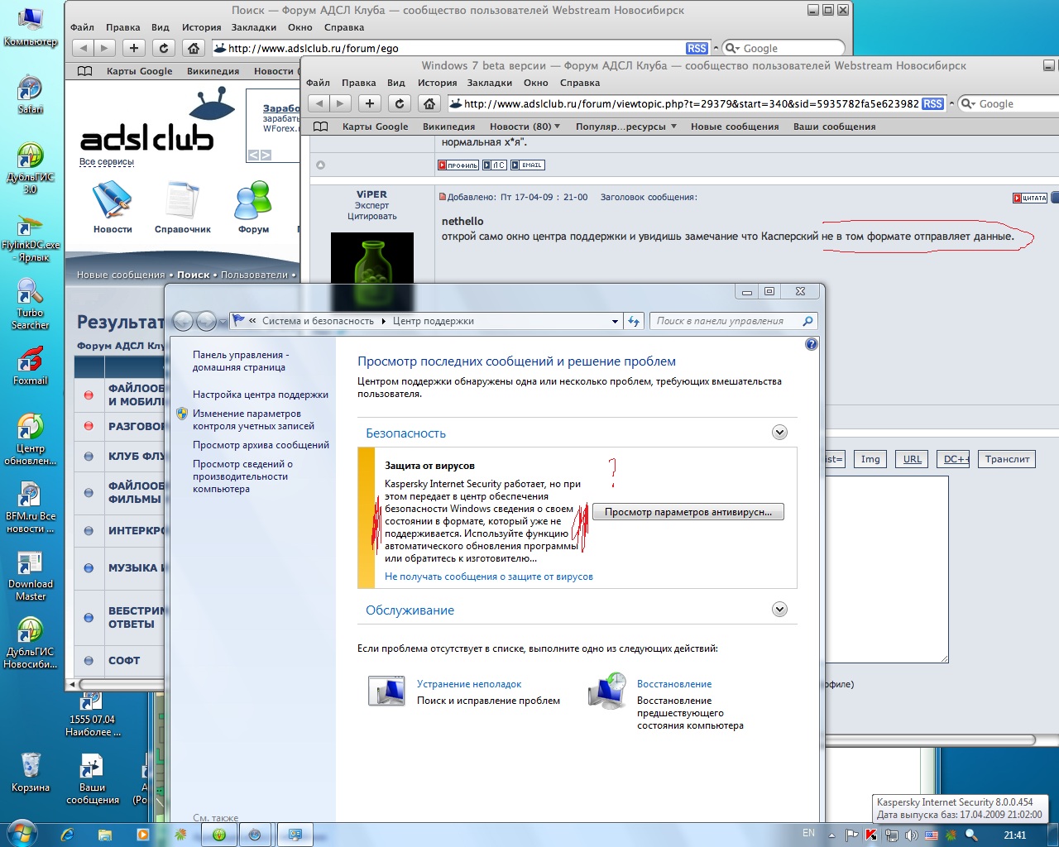Screen dimensions: 1059x847
Task: Click the Img button in the forum editor
Action: pos(870,459)
